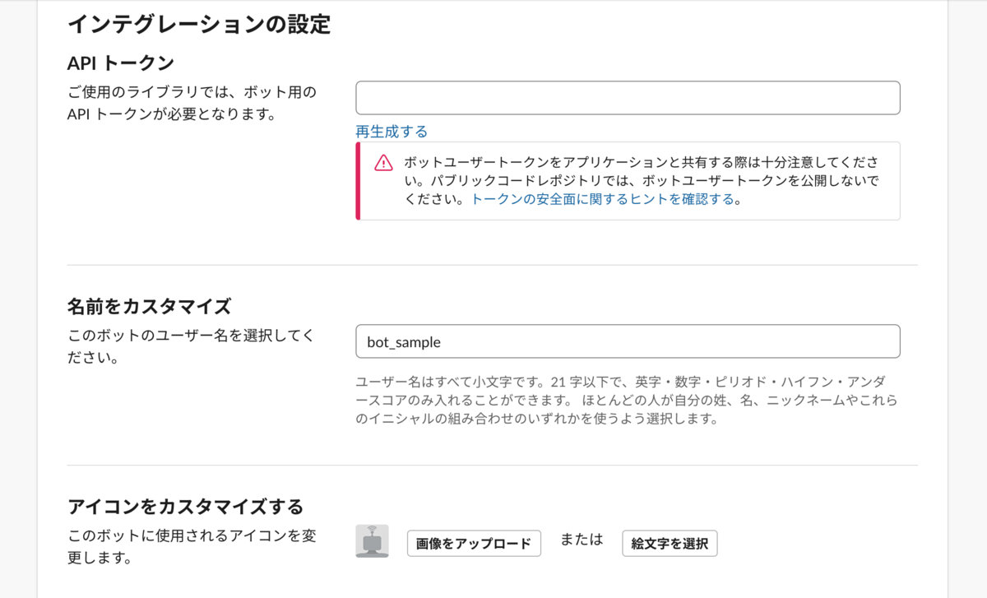987x598 pixels.
Task: Click the warning text starting ボットユーザートークンをアプリケーション
Action: 642,180
